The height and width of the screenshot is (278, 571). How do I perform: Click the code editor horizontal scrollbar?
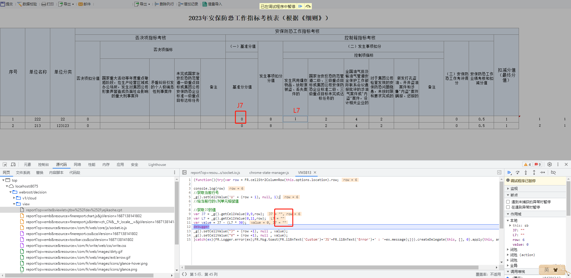[x=331, y=267]
